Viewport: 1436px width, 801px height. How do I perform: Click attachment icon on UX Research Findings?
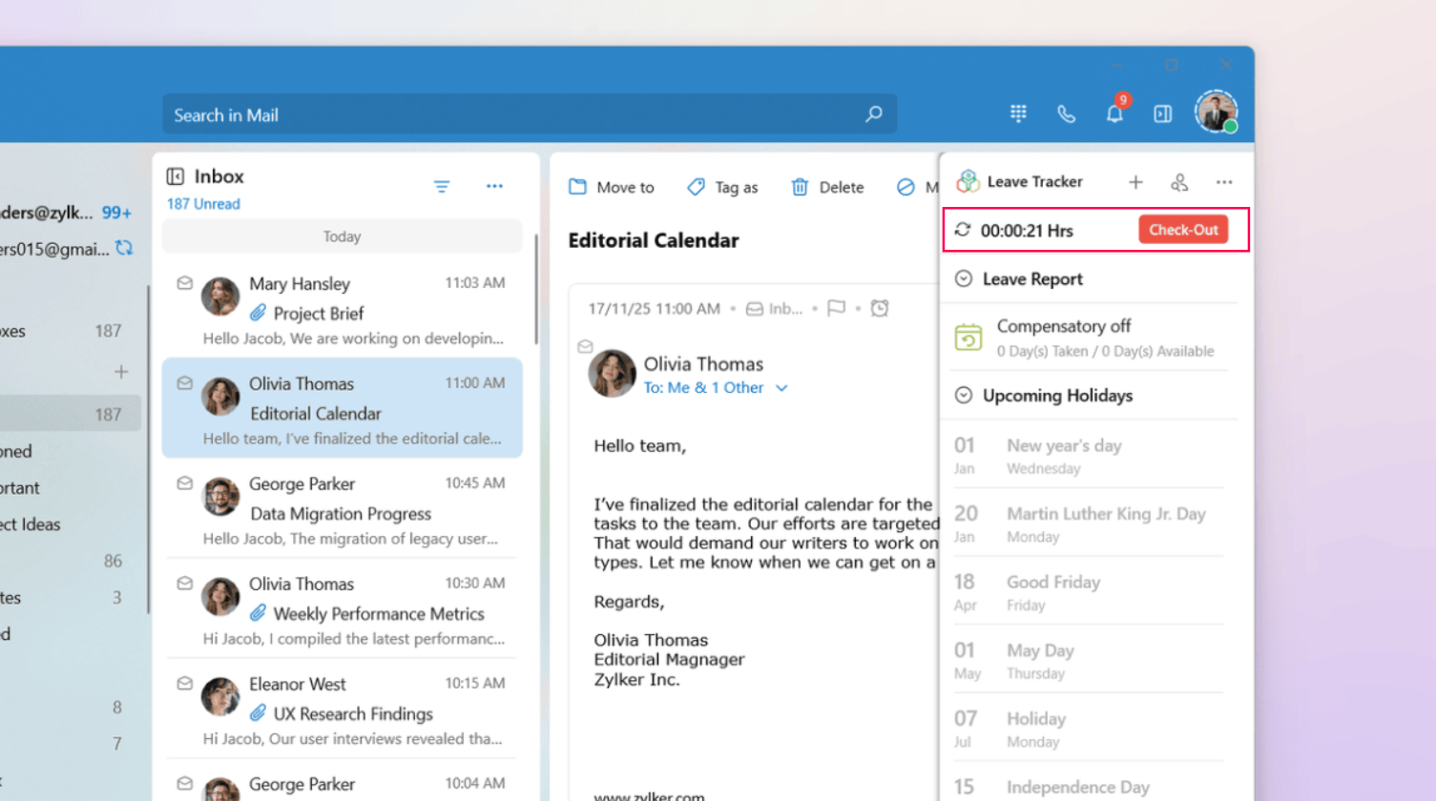[258, 713]
